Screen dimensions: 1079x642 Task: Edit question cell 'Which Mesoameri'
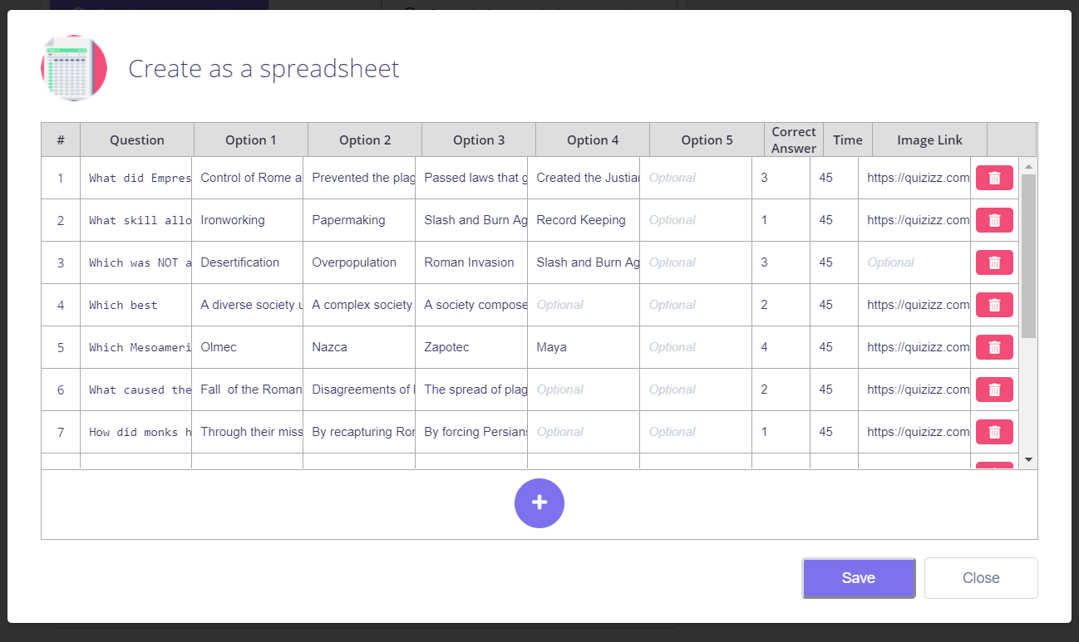pos(136,347)
